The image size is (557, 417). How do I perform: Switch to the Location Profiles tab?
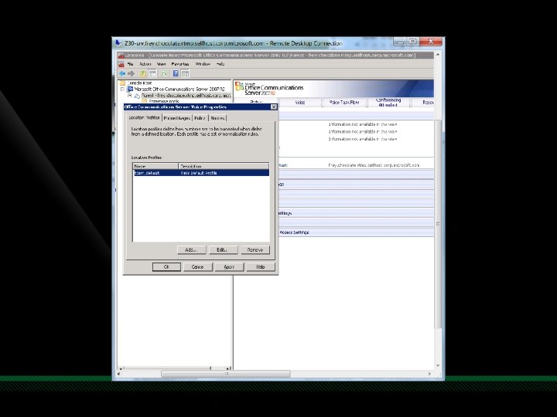pos(144,117)
